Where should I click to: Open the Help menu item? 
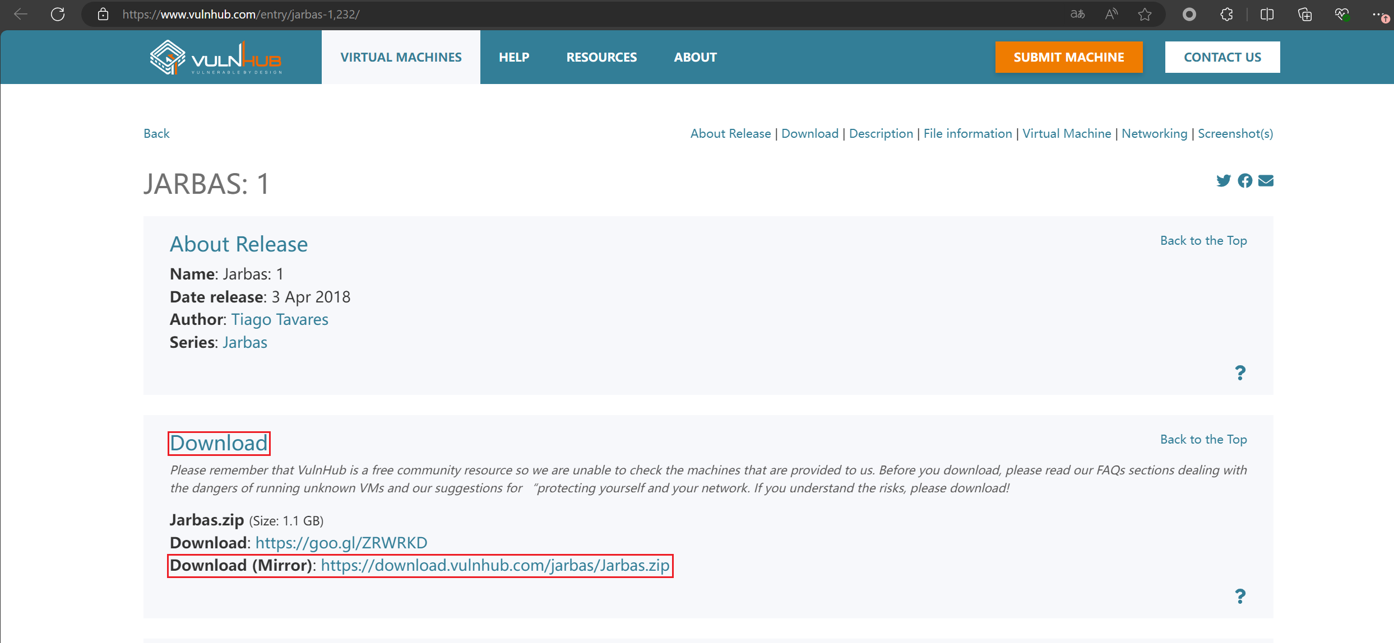[513, 57]
